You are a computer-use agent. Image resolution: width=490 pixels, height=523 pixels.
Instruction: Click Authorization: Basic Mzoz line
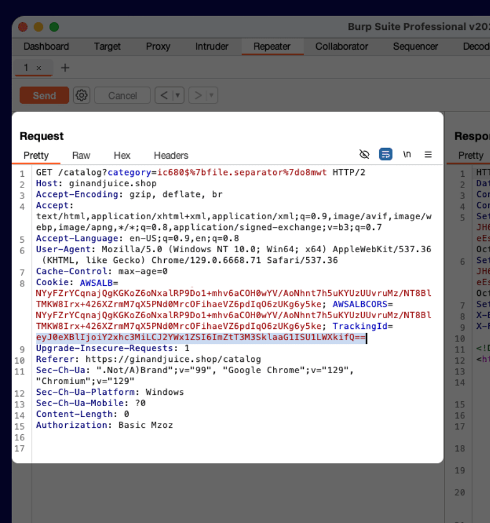point(104,425)
